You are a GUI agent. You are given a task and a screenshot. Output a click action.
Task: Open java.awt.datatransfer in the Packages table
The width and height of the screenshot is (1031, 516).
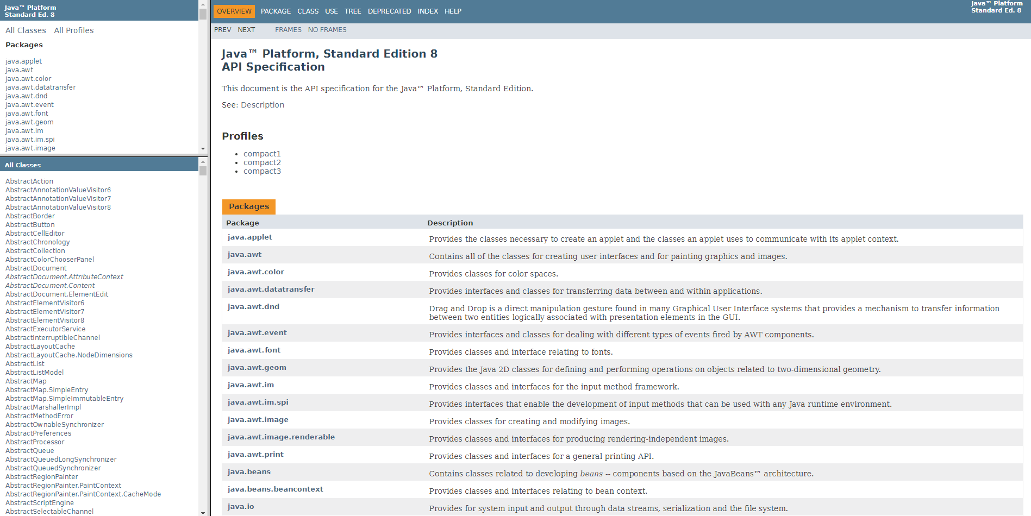click(x=271, y=290)
